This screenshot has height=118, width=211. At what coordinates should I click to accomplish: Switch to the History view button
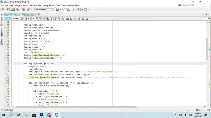15,18
